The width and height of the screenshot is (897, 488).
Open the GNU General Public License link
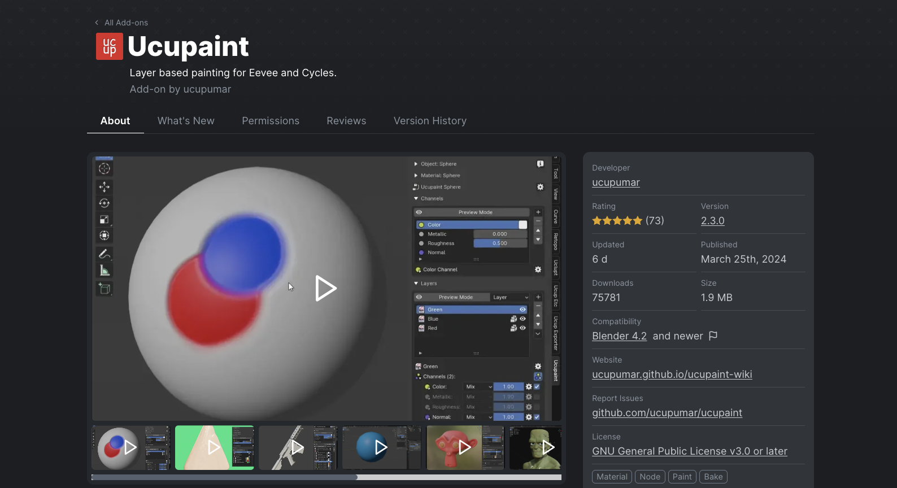[x=690, y=451]
